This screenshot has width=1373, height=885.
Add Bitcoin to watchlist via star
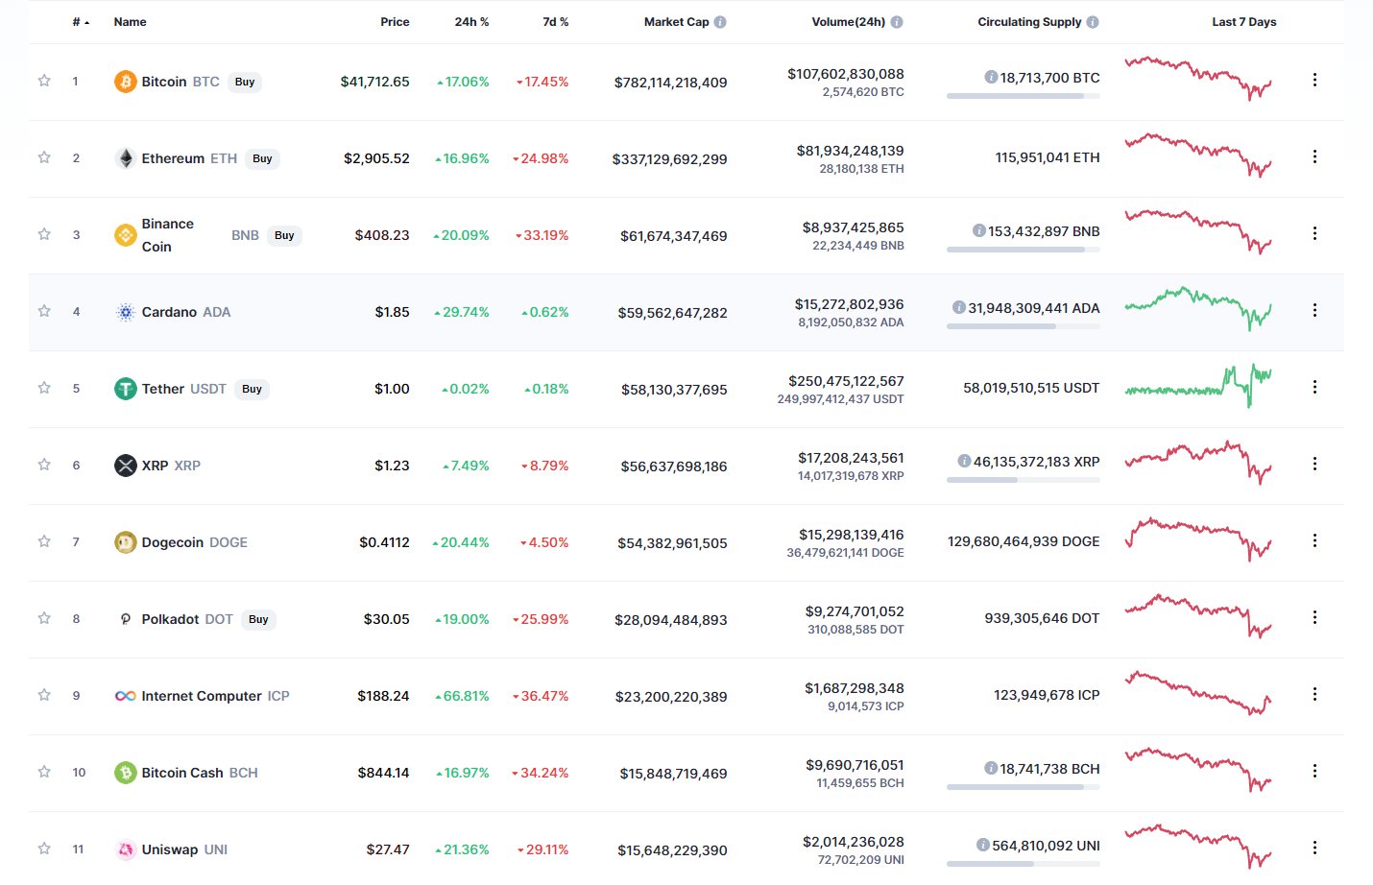coord(44,82)
